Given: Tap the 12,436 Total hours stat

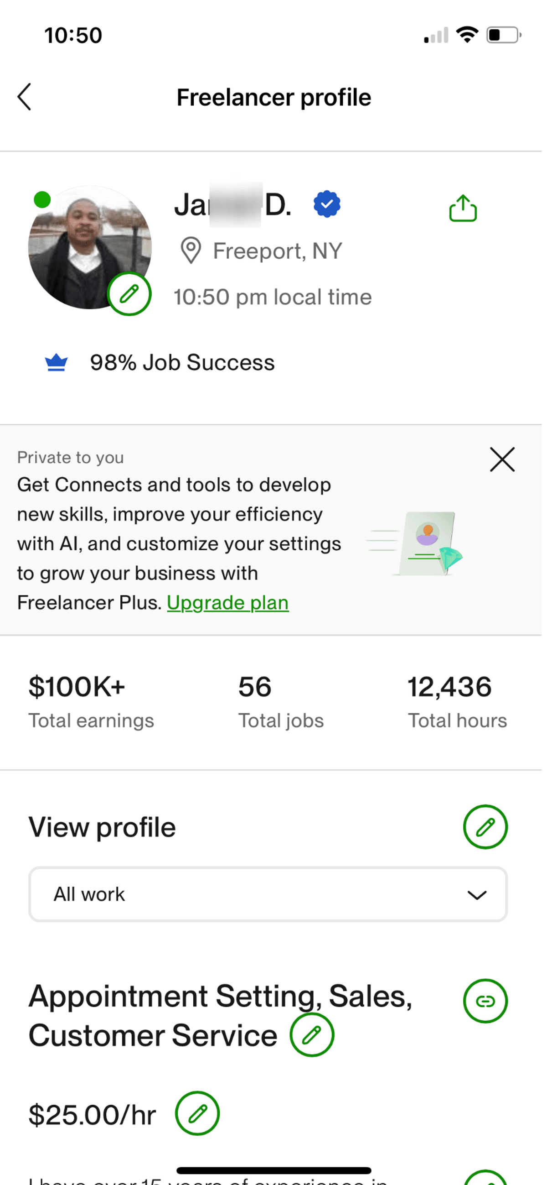Looking at the screenshot, I should [x=457, y=701].
